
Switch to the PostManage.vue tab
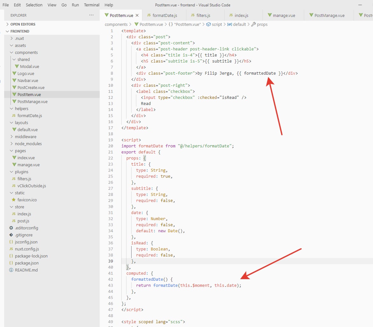(329, 15)
